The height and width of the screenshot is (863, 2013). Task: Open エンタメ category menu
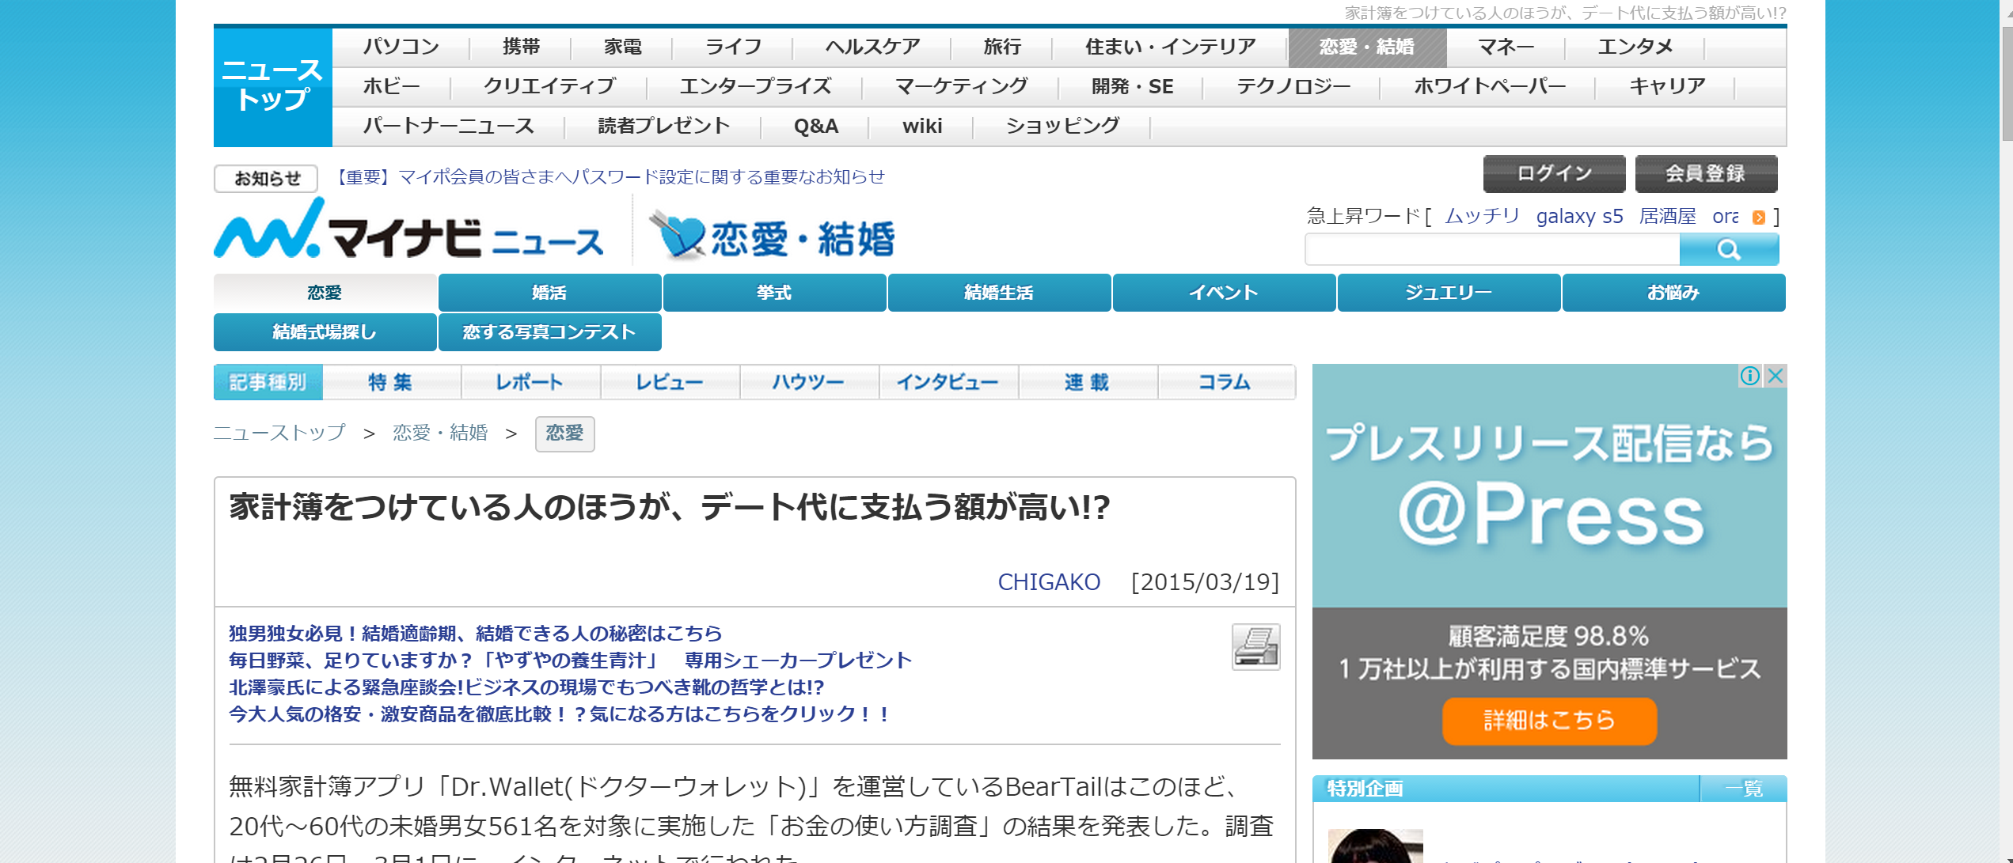[1635, 47]
